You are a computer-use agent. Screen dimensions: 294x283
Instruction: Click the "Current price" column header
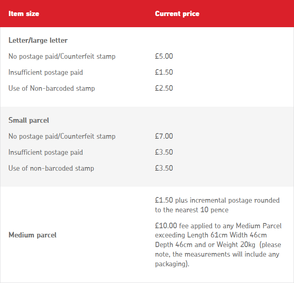tap(177, 14)
